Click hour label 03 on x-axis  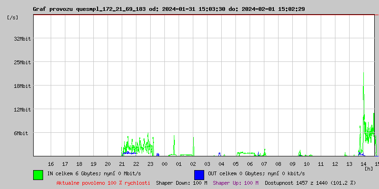pyautogui.click(x=207, y=164)
